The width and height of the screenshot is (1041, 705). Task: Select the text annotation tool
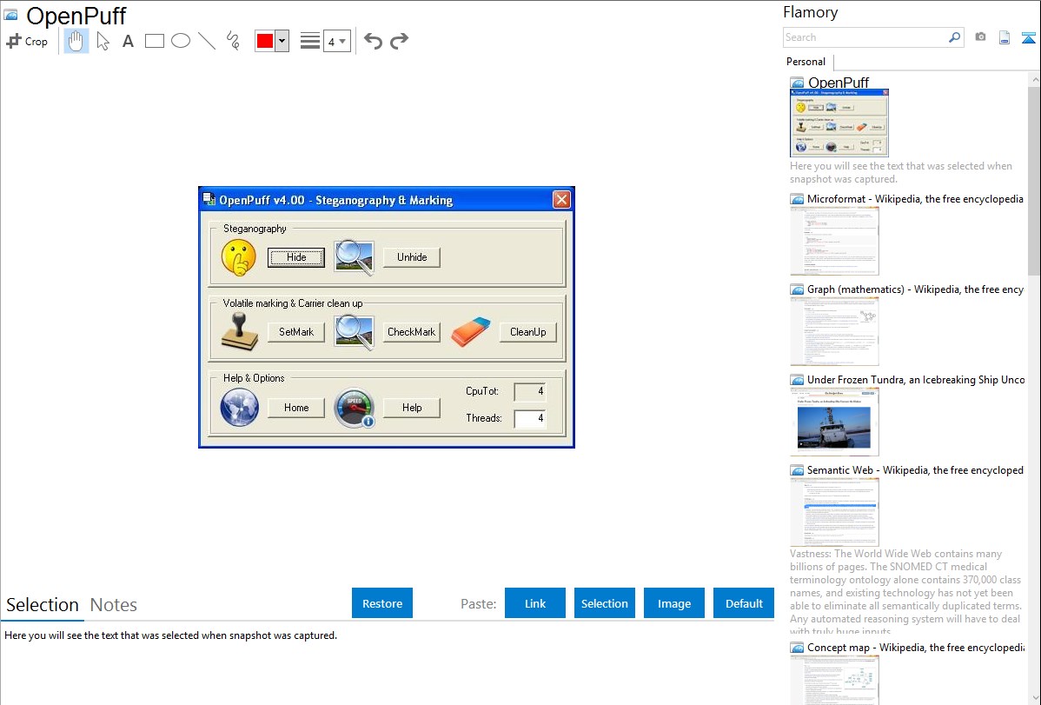pyautogui.click(x=128, y=41)
